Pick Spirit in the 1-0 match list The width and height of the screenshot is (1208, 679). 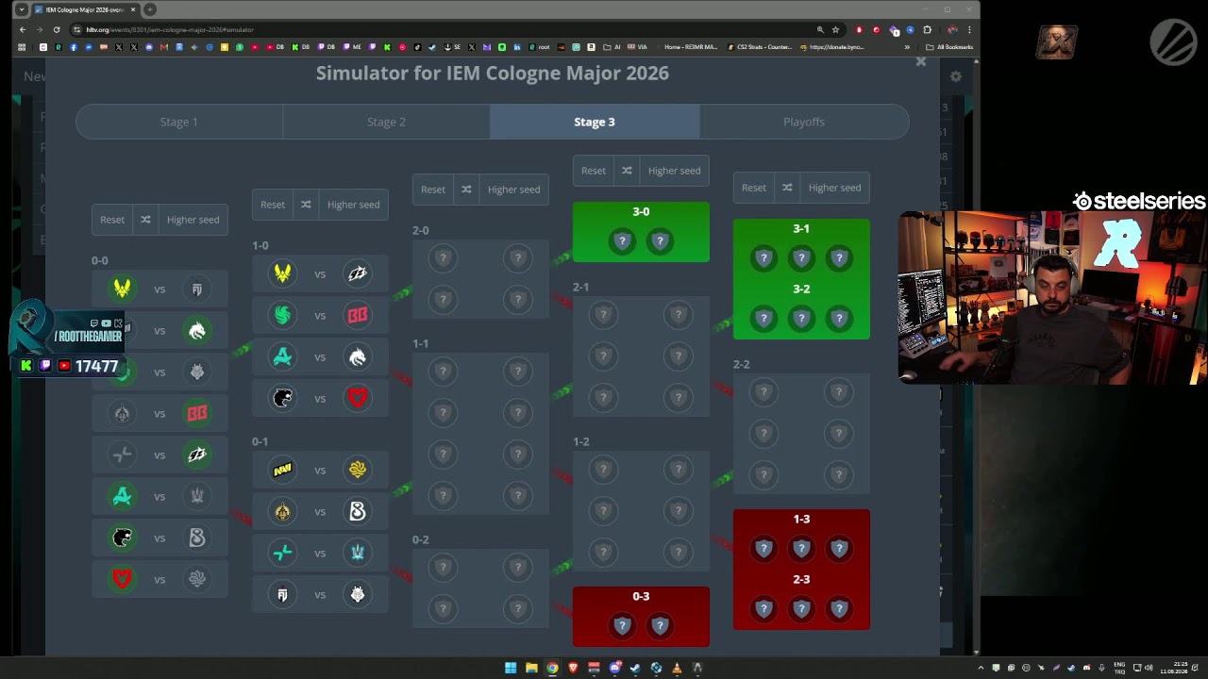pos(358,356)
